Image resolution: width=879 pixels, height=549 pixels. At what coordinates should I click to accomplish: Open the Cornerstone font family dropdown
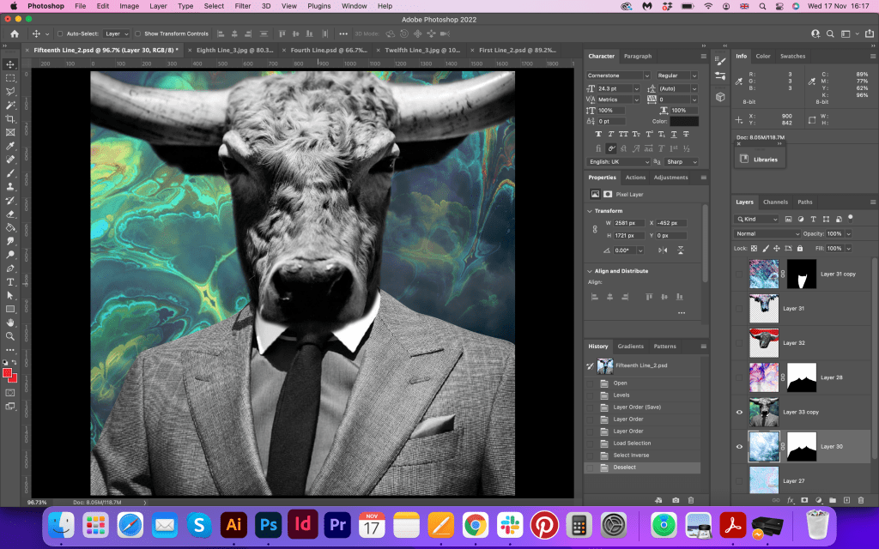pyautogui.click(x=620, y=75)
